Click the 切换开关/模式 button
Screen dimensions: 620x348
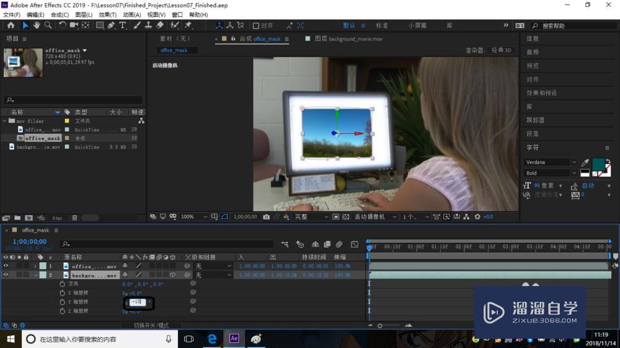tap(151, 326)
